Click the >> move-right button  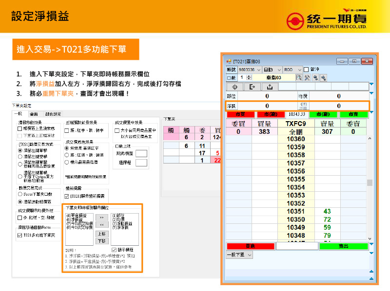102,218
